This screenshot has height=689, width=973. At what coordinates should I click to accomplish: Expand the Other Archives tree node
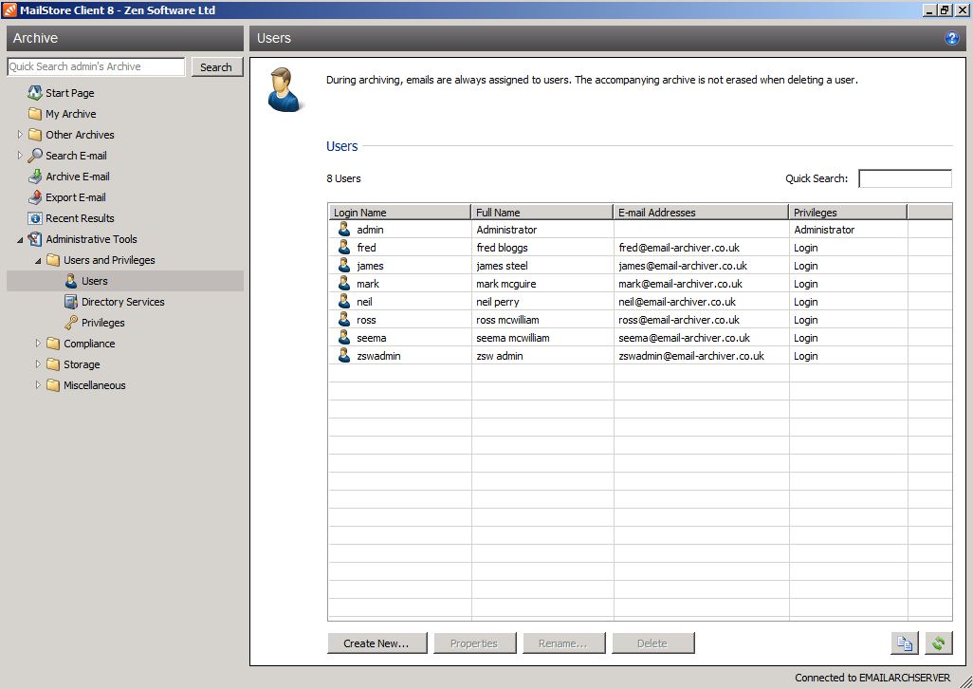(x=20, y=135)
